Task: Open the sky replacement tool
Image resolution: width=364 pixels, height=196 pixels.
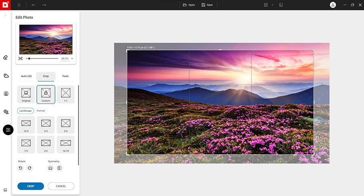Action: (6, 75)
